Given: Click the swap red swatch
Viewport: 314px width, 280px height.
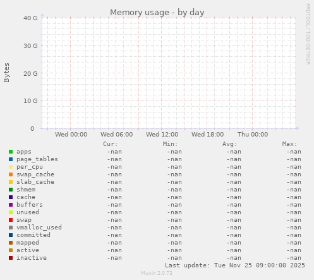Looking at the screenshot, I should point(11,220).
